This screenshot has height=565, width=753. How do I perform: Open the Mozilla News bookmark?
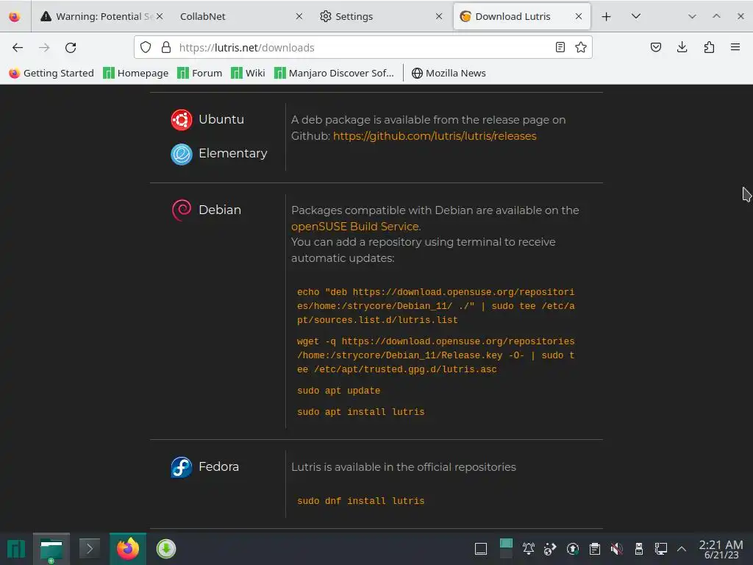449,73
